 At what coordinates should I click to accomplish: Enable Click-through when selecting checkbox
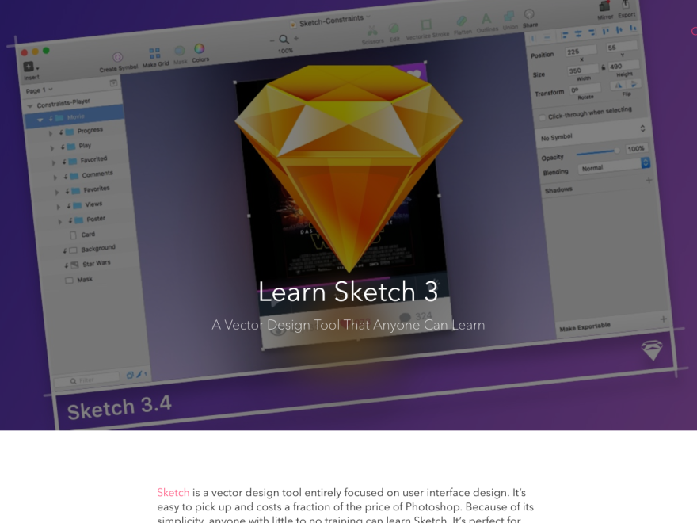pyautogui.click(x=543, y=117)
